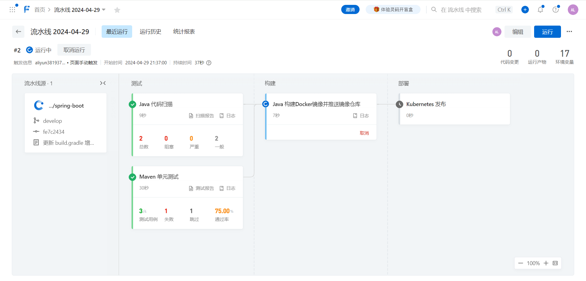This screenshot has height=281, width=586.
Task: Click the blue 运行 button
Action: point(548,32)
